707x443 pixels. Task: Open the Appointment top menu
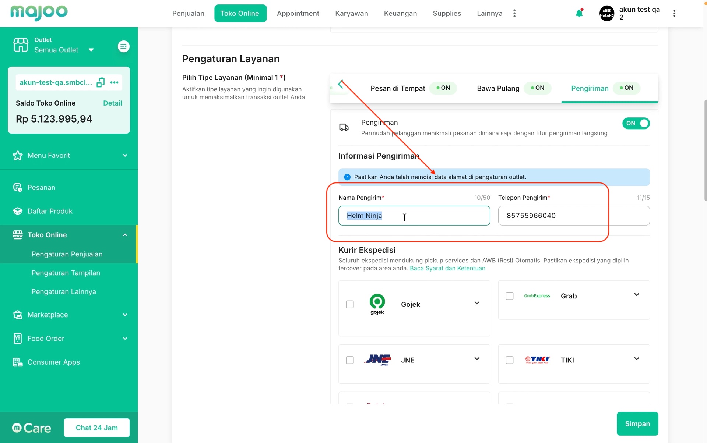point(298,13)
